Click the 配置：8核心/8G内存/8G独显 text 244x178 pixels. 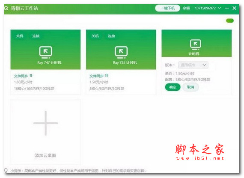pos(187,80)
